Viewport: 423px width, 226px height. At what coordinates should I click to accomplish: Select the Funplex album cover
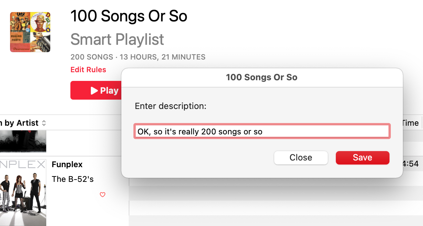[x=23, y=192]
